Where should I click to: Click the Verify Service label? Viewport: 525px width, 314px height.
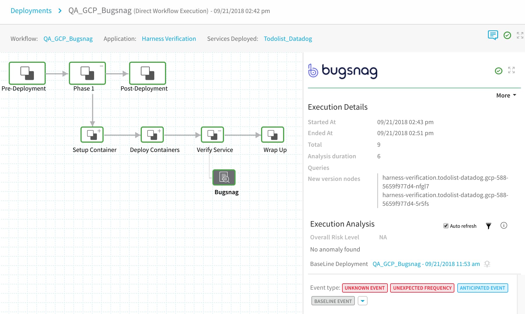coord(215,150)
